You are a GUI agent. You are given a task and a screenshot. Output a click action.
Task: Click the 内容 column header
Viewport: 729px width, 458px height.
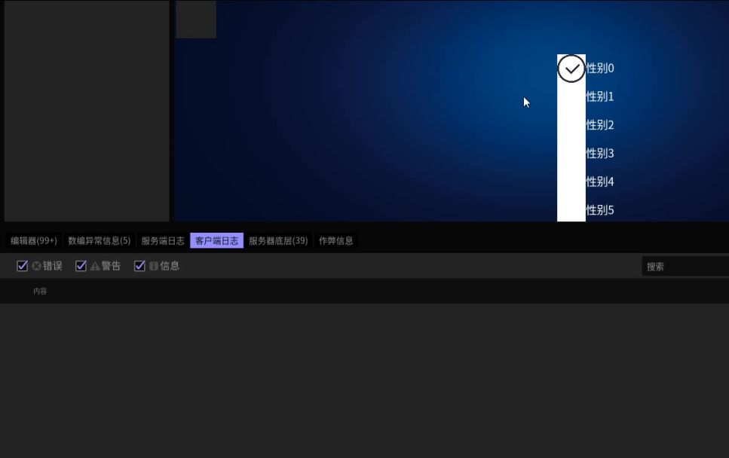40,291
